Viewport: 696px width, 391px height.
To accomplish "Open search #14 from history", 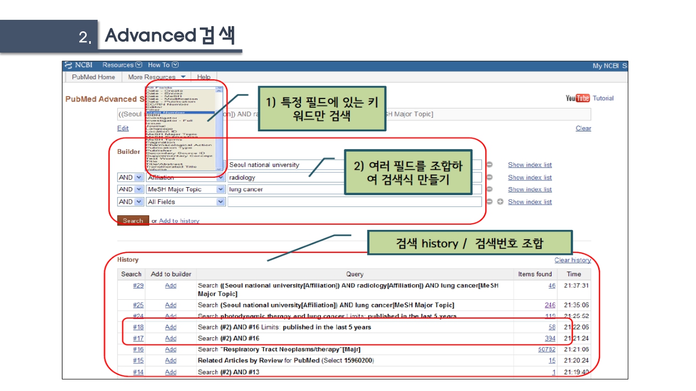I will click(x=138, y=372).
